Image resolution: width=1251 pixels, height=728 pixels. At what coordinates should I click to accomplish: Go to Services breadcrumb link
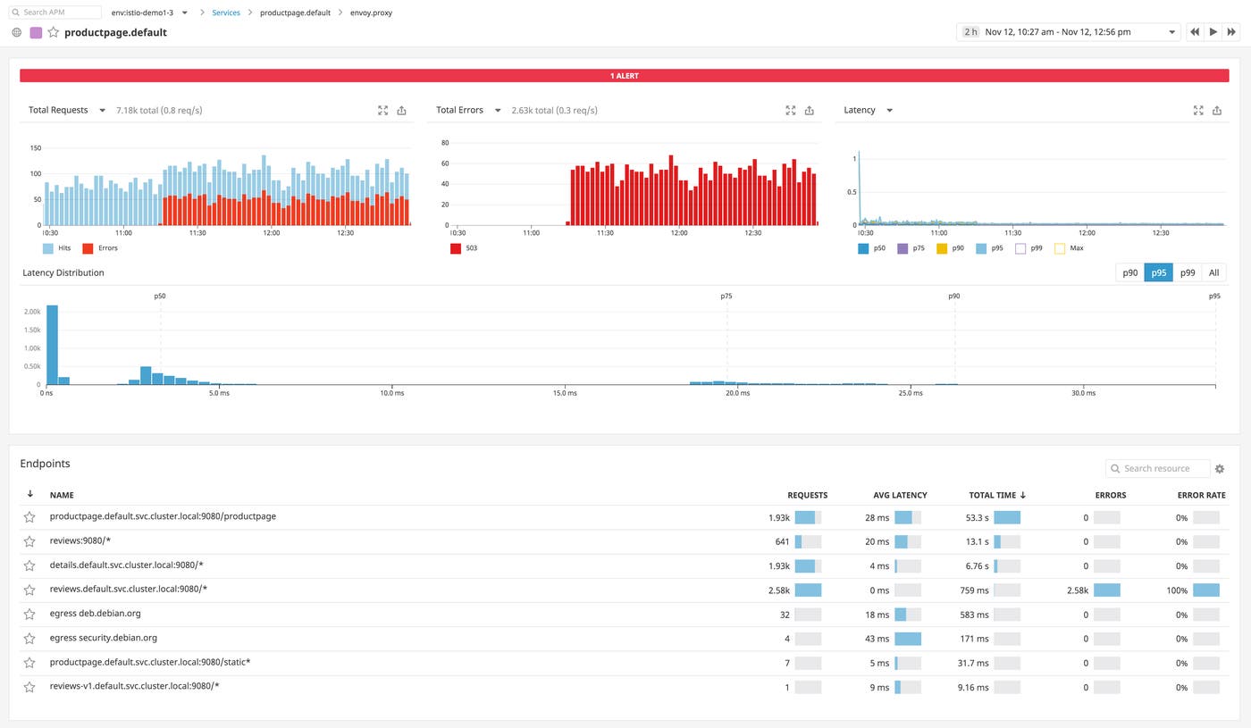click(225, 13)
